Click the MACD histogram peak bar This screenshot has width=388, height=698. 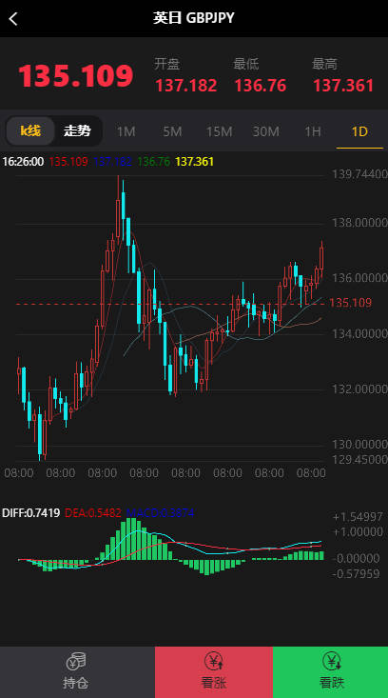point(130,539)
